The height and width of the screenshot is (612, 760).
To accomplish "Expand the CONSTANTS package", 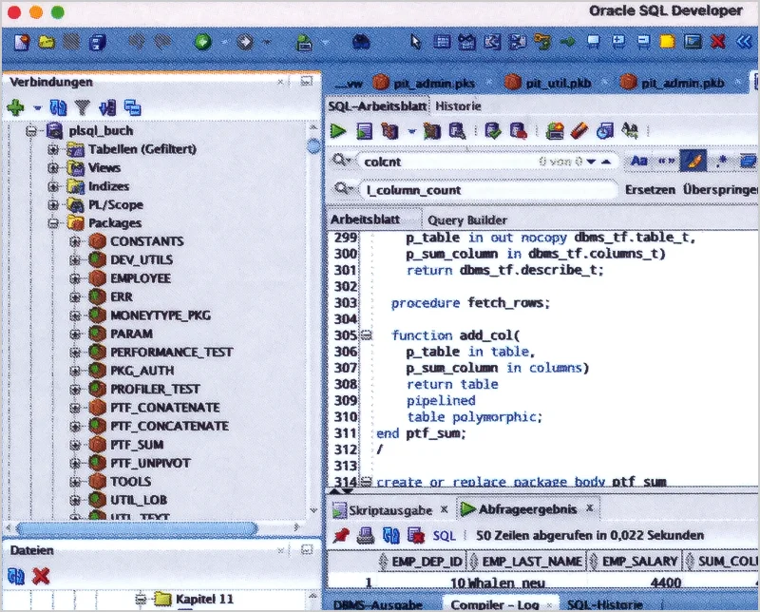I will [75, 241].
